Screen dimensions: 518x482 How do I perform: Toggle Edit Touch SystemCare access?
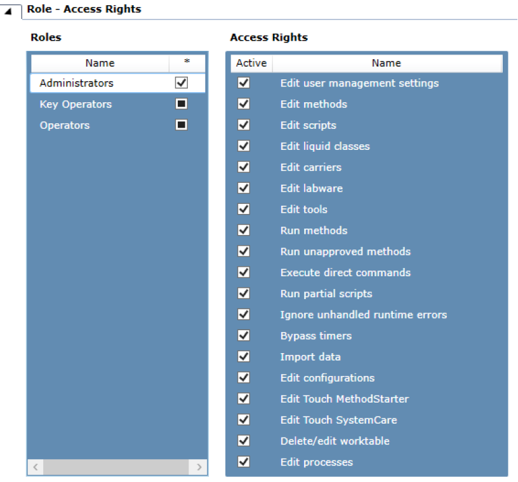click(x=243, y=419)
